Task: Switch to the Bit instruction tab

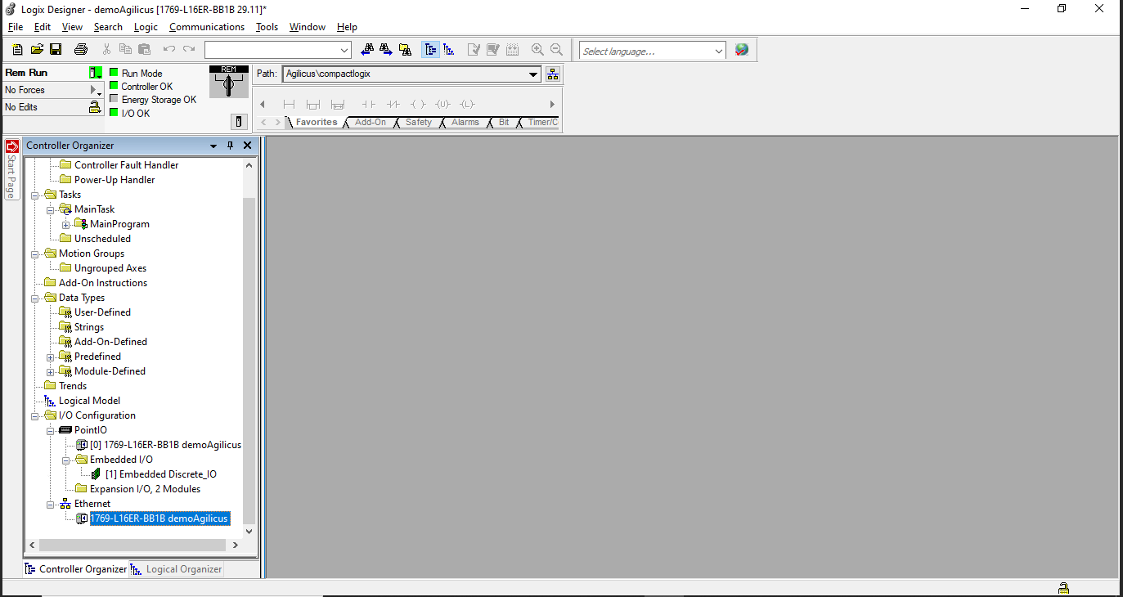Action: pyautogui.click(x=504, y=122)
